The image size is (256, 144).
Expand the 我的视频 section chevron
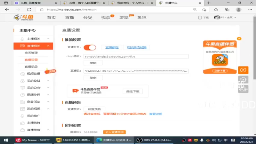click(x=48, y=109)
